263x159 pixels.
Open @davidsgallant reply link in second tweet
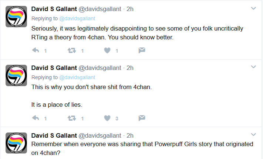tap(77, 77)
